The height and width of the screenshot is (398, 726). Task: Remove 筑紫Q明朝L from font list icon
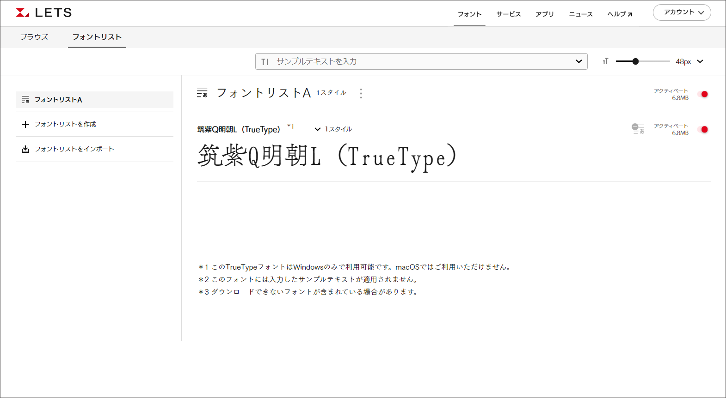(638, 129)
